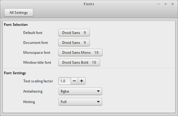This screenshot has width=178, height=116.
Task: Click the Fonts window title
Action: (x=89, y=4)
